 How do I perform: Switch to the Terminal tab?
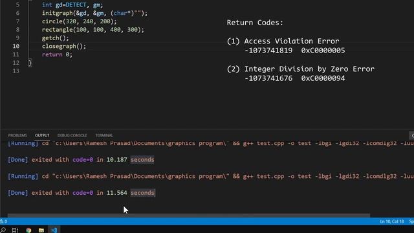pos(104,135)
